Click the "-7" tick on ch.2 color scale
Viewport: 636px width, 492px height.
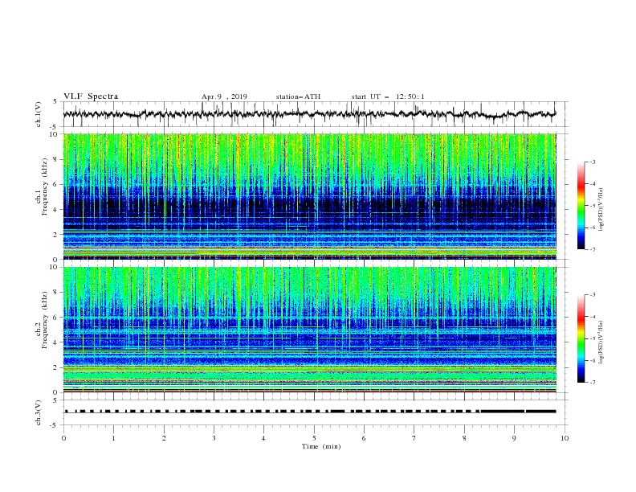592,383
